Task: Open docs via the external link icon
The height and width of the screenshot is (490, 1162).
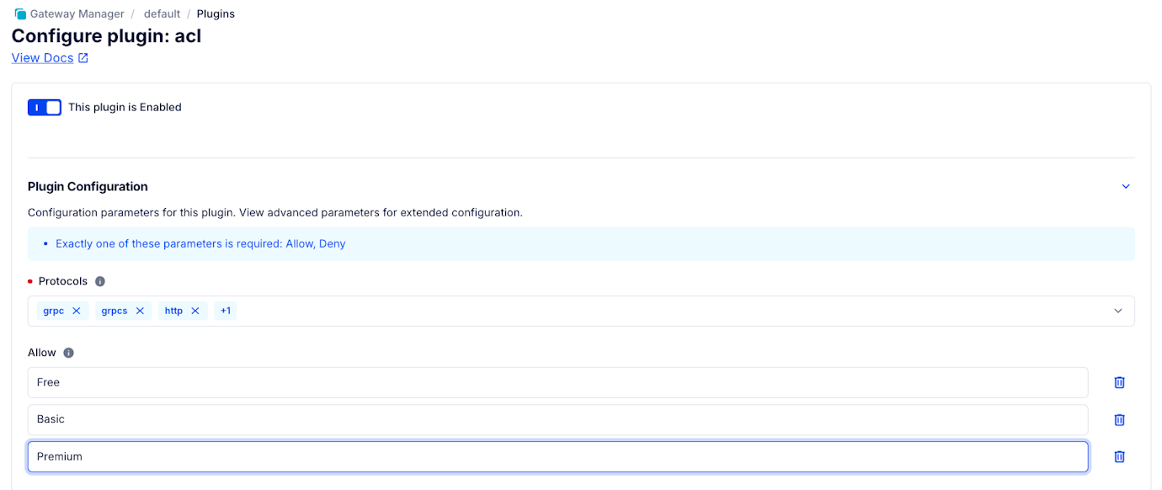Action: coord(83,57)
